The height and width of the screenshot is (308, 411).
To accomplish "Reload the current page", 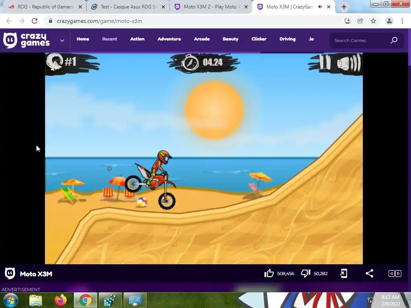I will click(x=35, y=21).
